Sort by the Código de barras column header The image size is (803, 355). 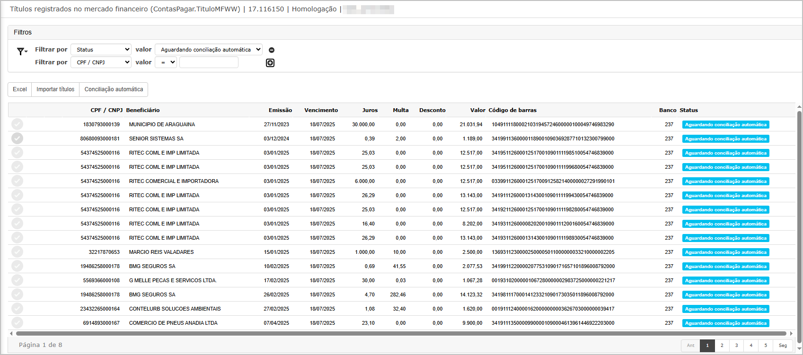pos(512,110)
